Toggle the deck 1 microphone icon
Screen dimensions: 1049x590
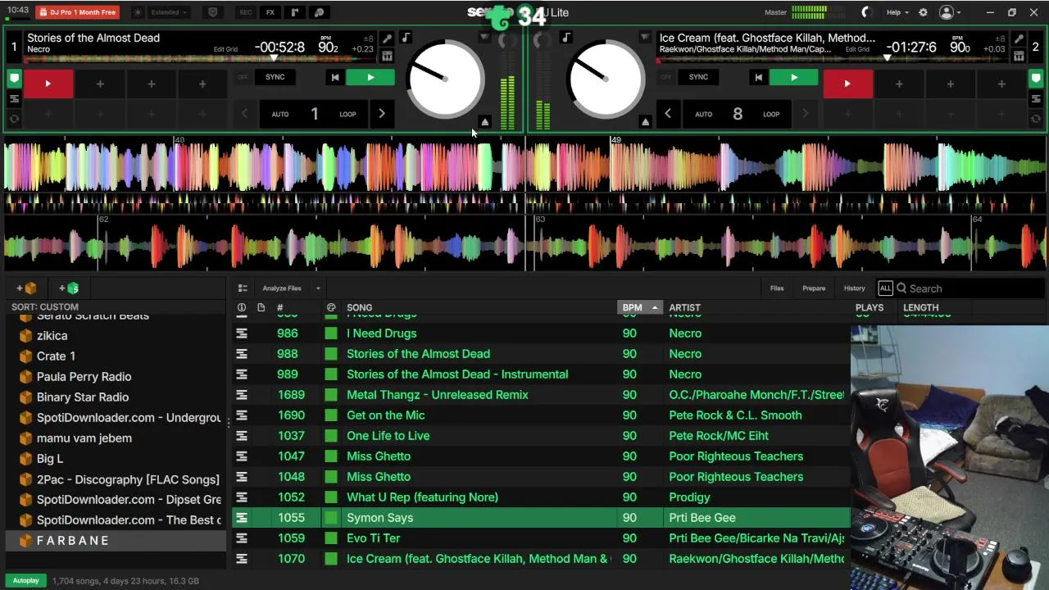point(387,39)
